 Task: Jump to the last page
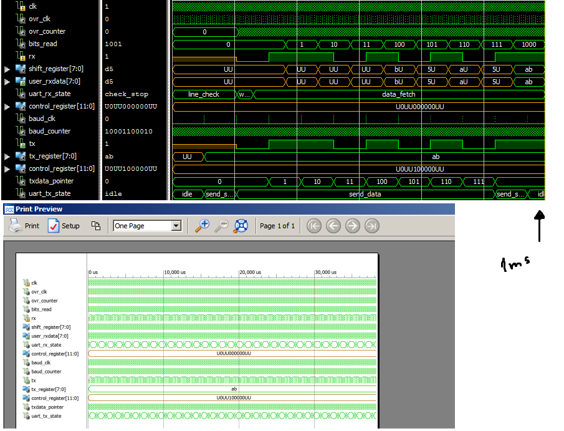pos(372,226)
